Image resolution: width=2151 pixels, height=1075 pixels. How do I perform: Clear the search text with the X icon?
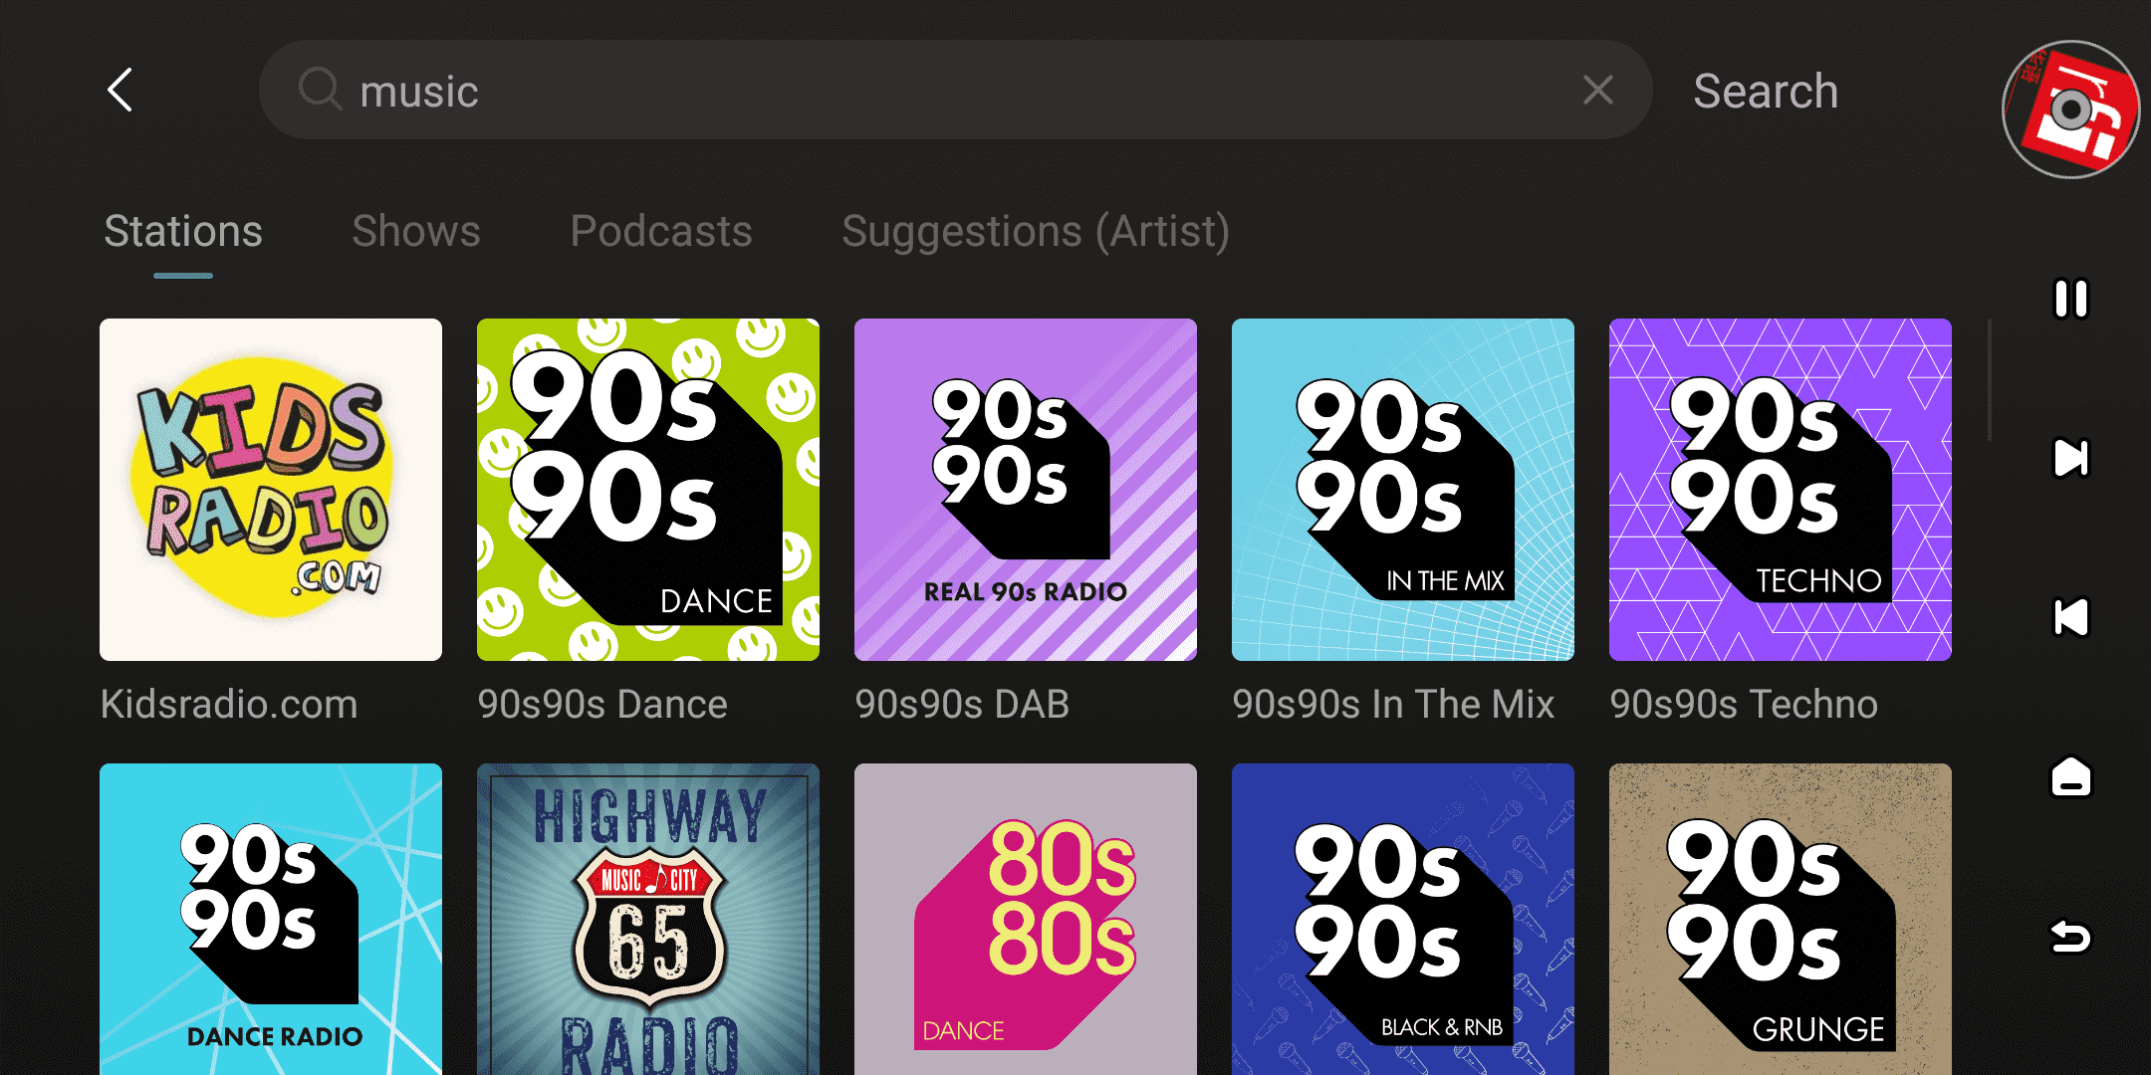[1597, 91]
